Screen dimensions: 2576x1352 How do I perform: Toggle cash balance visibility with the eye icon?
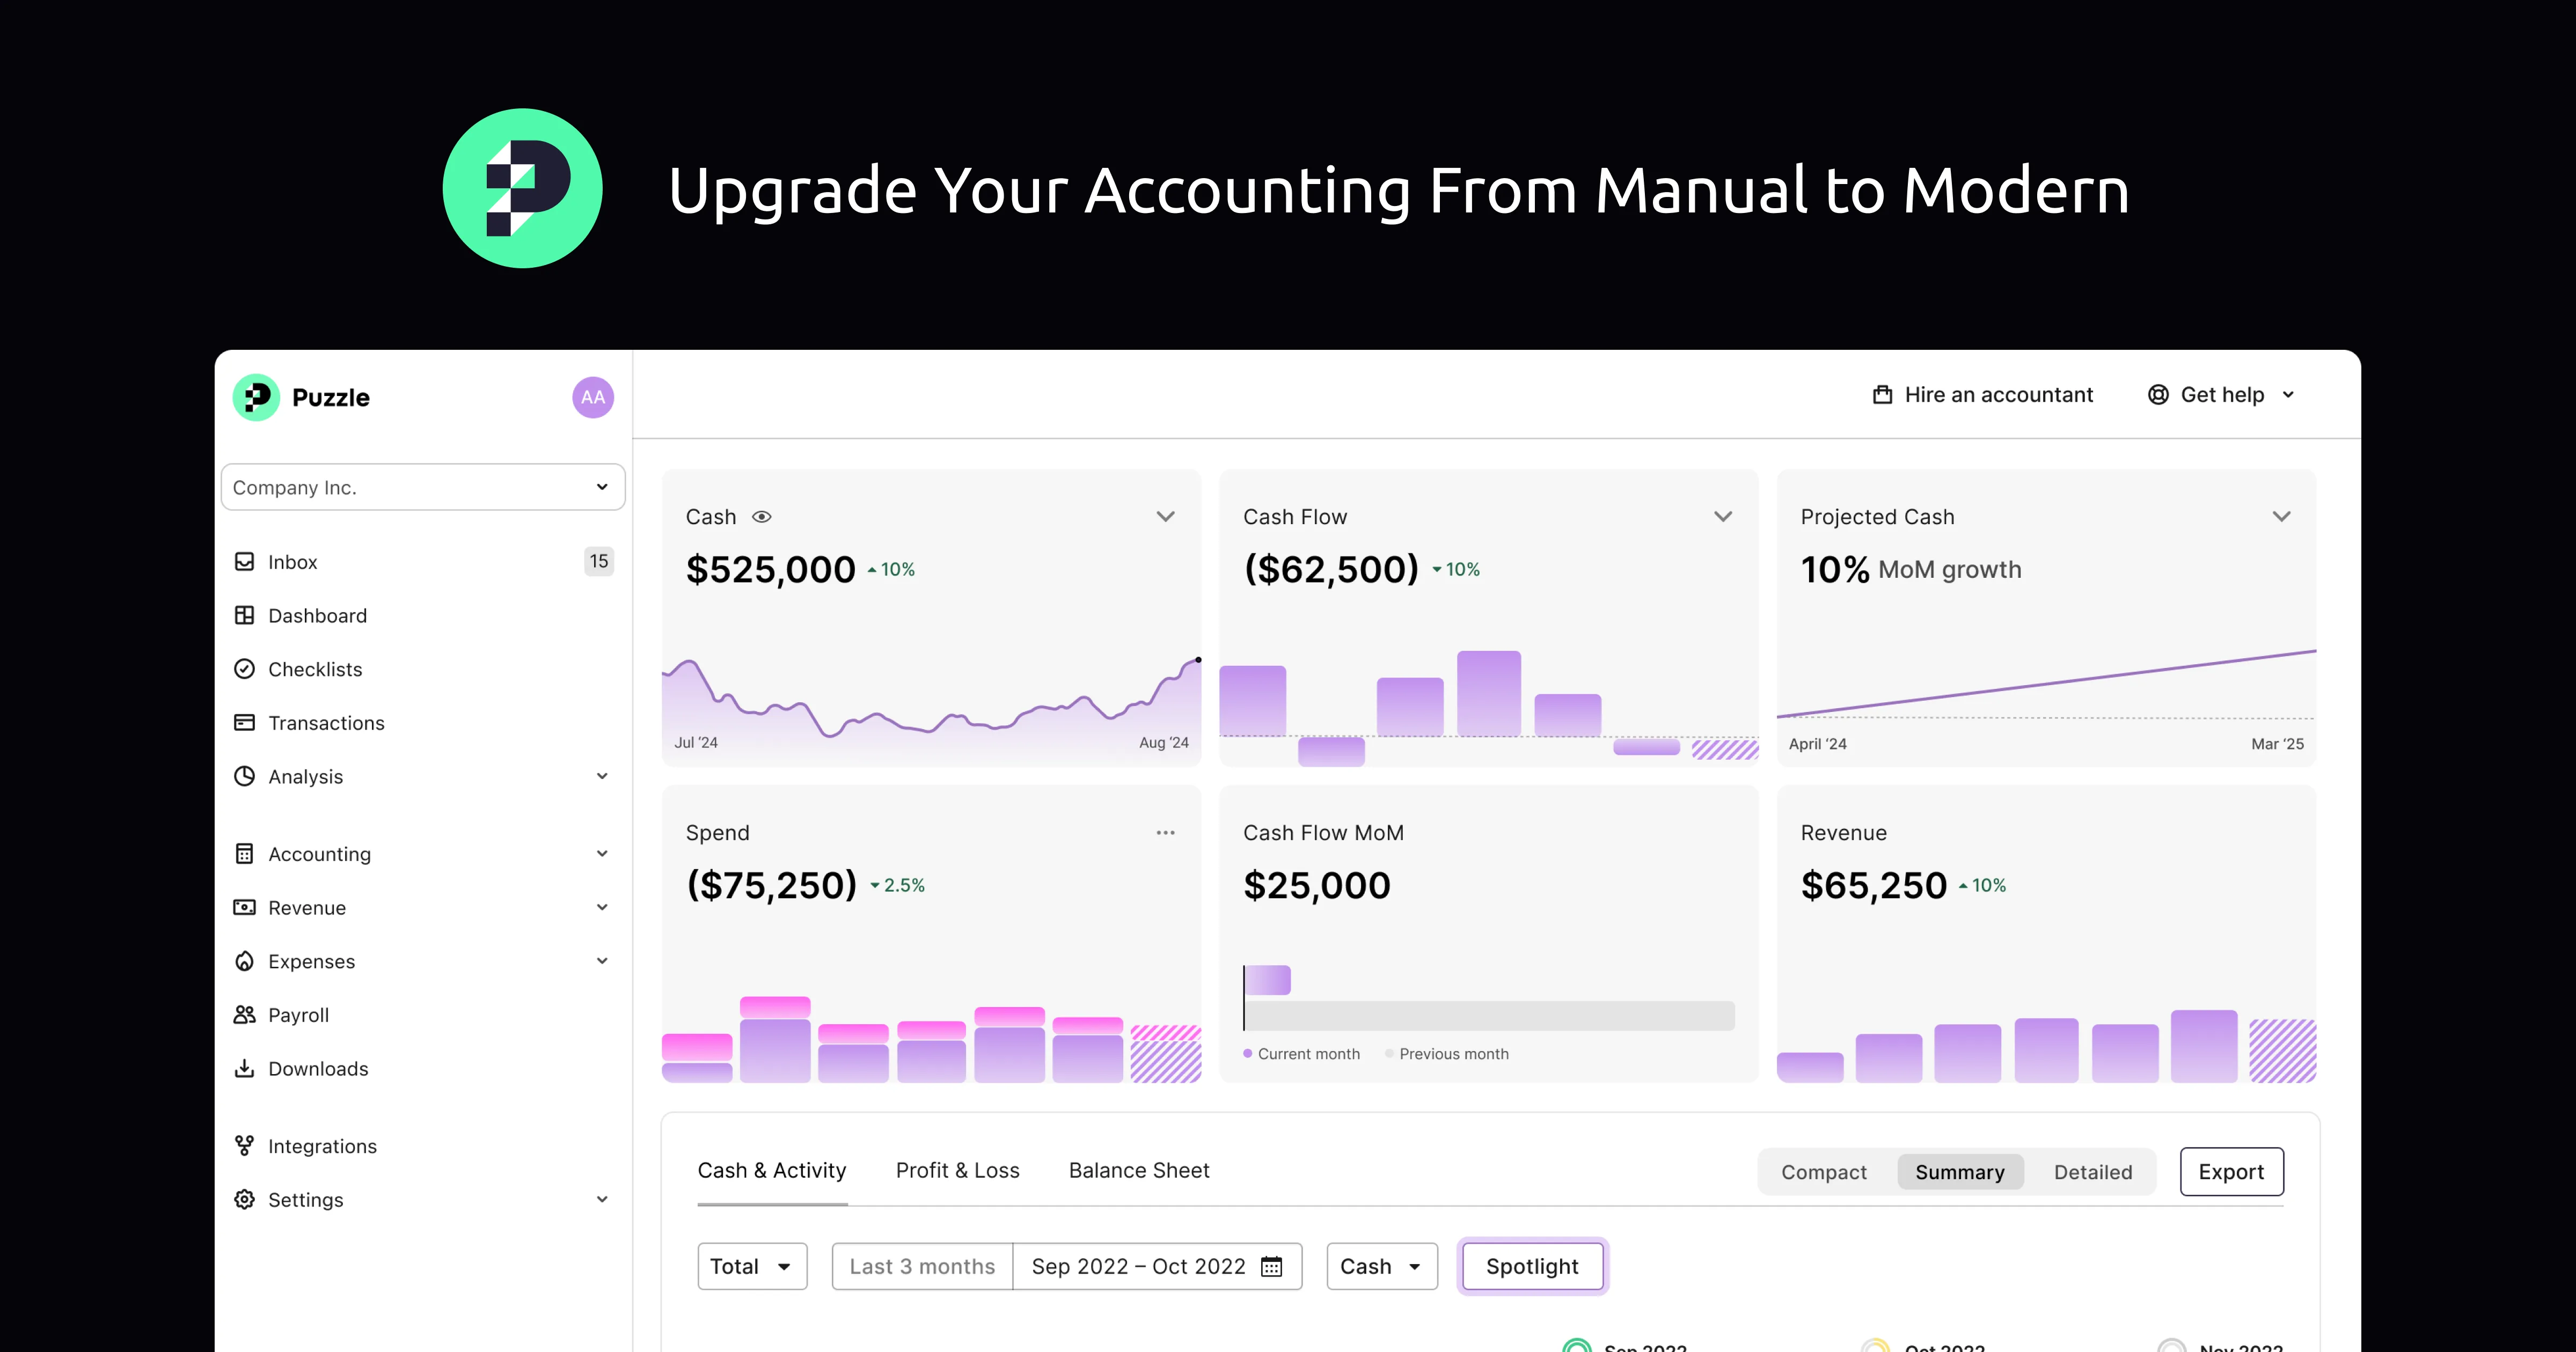763,516
